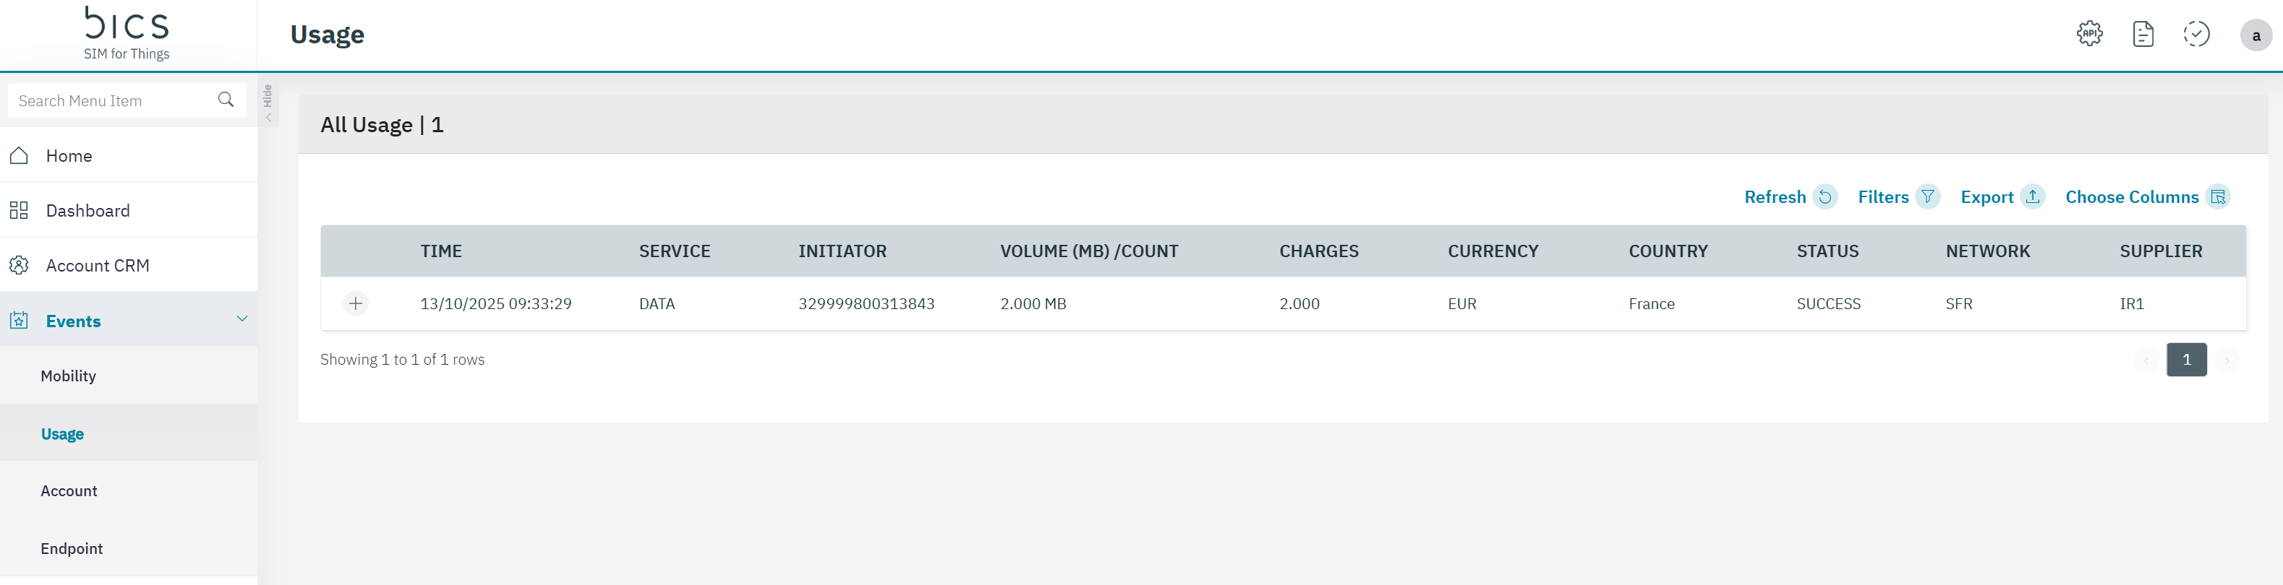Collapse the Events menu chevron

tap(242, 318)
